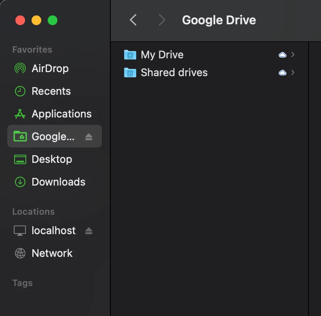Screen dimensions: 321x316
Task: Minimize the window using the yellow button
Action: pyautogui.click(x=36, y=20)
